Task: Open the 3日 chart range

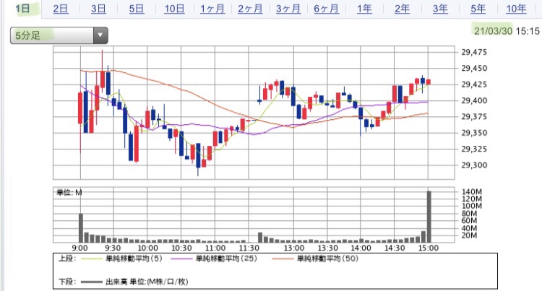Action: 98,9
